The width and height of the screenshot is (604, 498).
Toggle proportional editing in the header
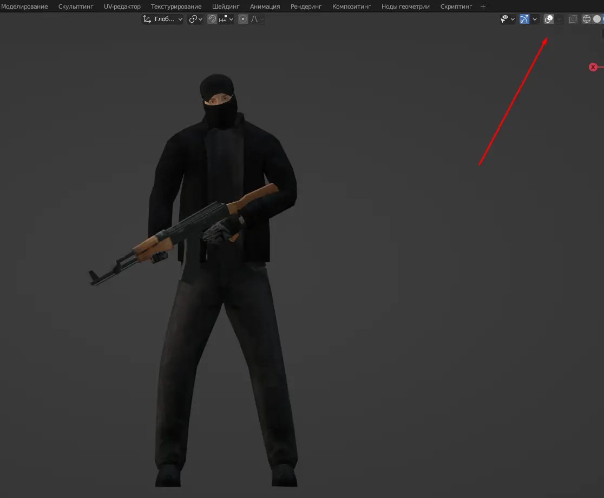[x=243, y=19]
